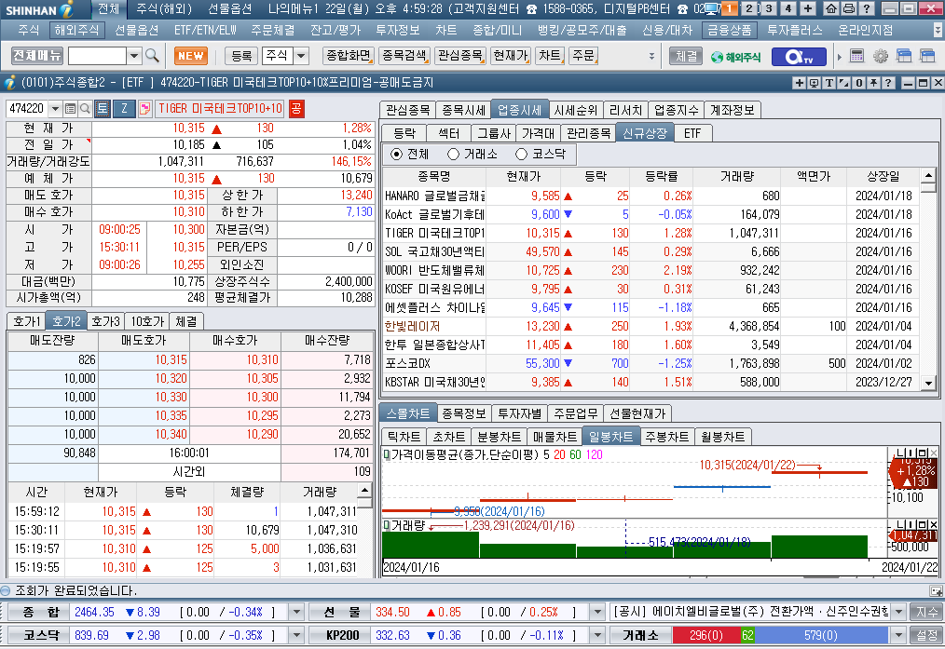Select the 한빛레이저 row in the listing table
Viewport: 945px width, 649px height.
651,326
